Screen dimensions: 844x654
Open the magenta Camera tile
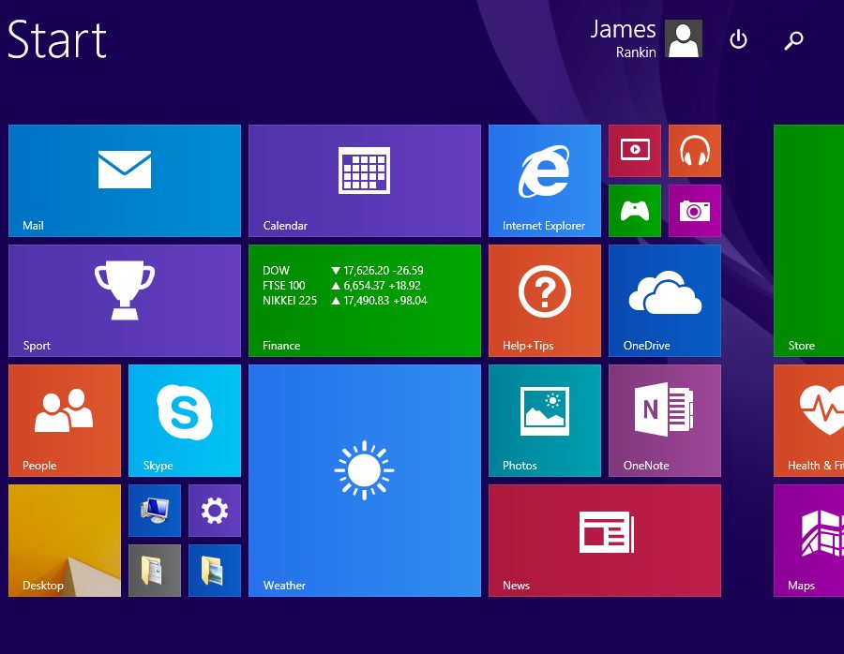[694, 211]
